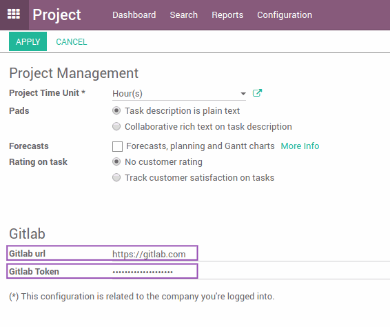The height and width of the screenshot is (327, 390).
Task: Expand the Project Time Unit dropdown arrow
Action: coord(243,94)
